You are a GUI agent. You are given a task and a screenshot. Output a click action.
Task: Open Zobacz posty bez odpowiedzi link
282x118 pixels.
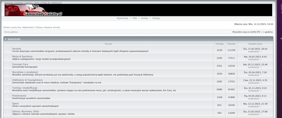coord(18,28)
